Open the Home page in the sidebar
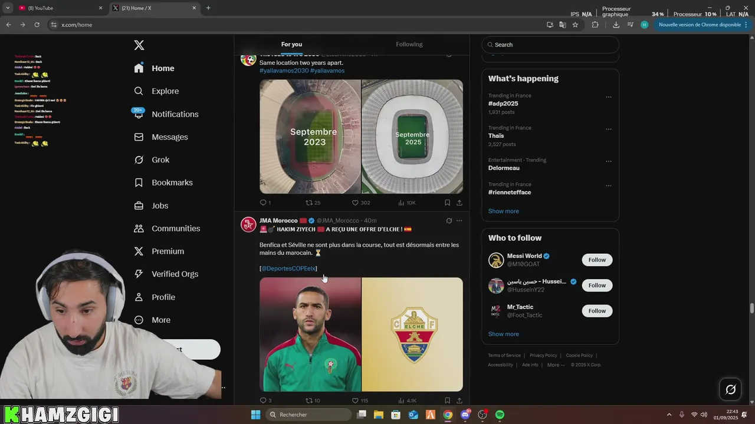 [x=154, y=68]
